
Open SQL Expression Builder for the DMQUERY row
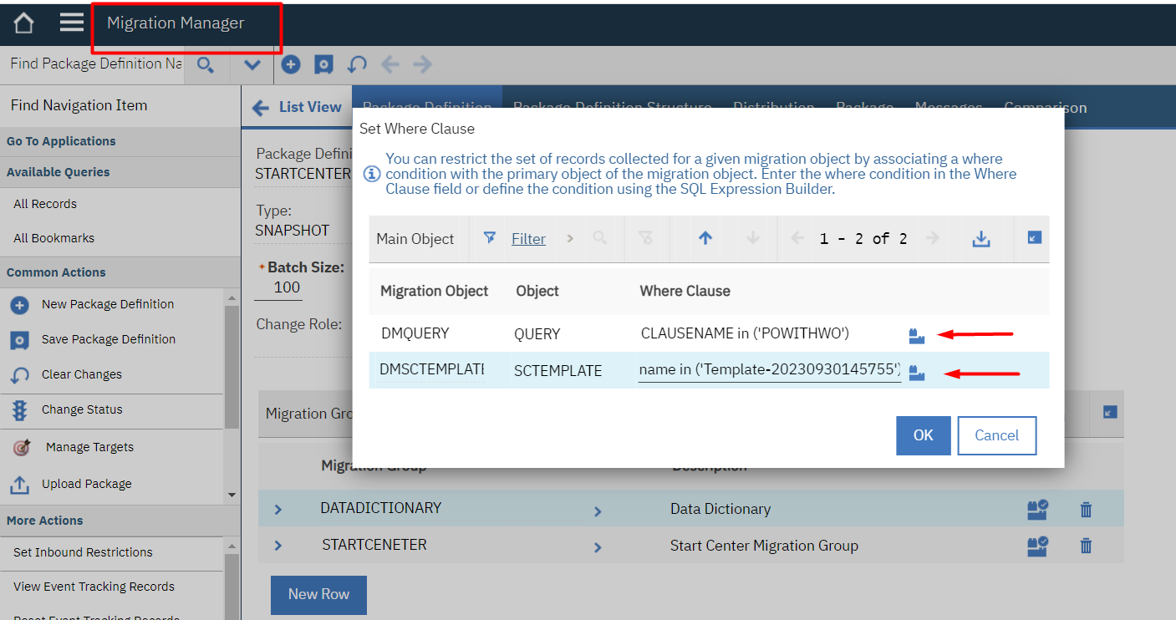[x=917, y=335]
